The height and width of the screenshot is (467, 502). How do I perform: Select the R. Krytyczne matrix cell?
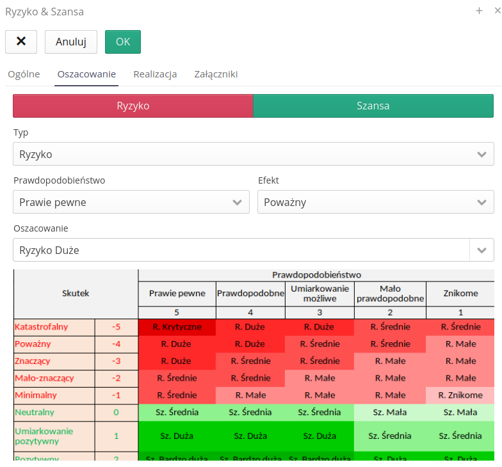[x=177, y=327]
